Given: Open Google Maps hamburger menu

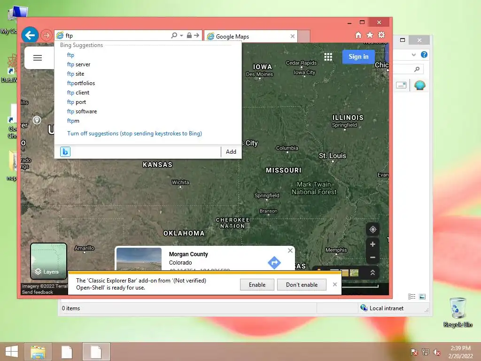Looking at the screenshot, I should coord(38,58).
